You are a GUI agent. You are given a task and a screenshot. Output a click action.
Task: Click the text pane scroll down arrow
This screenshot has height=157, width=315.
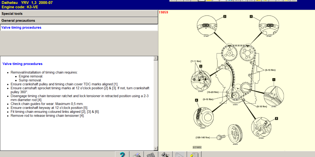click(156, 148)
